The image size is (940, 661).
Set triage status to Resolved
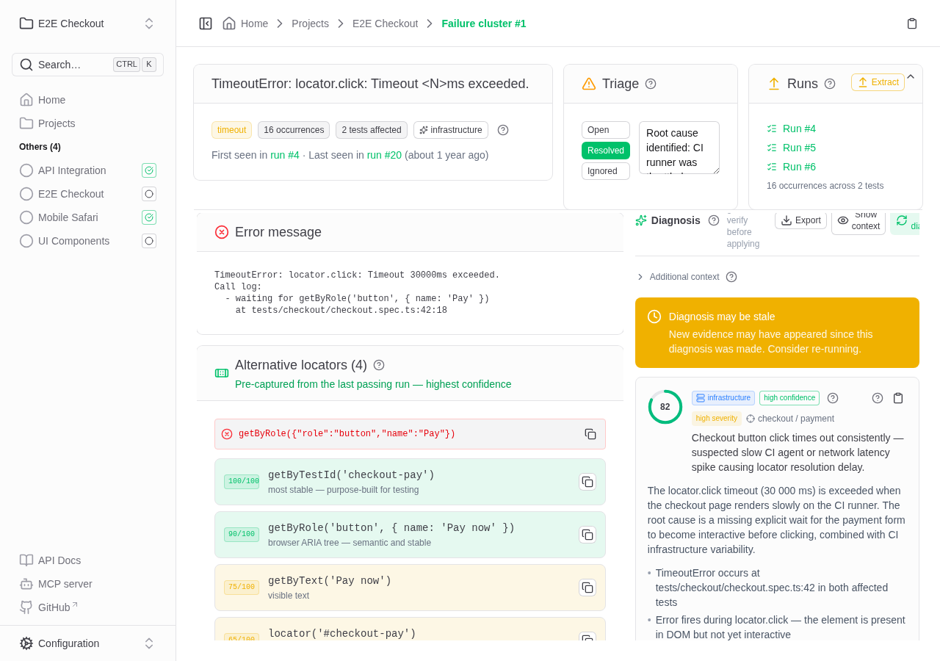(606, 151)
